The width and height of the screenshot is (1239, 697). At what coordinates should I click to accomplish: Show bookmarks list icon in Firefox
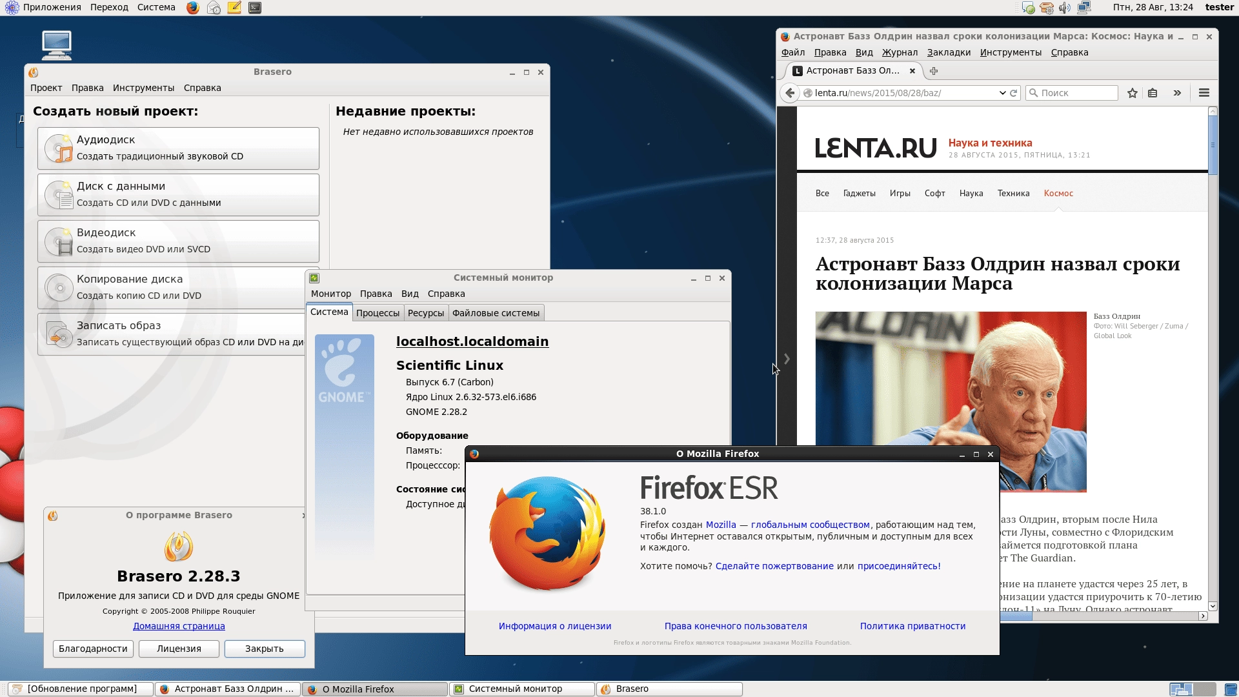click(1153, 93)
